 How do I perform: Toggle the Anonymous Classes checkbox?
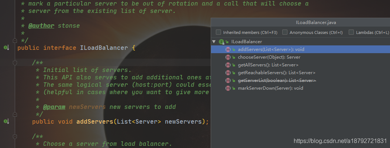[285, 32]
